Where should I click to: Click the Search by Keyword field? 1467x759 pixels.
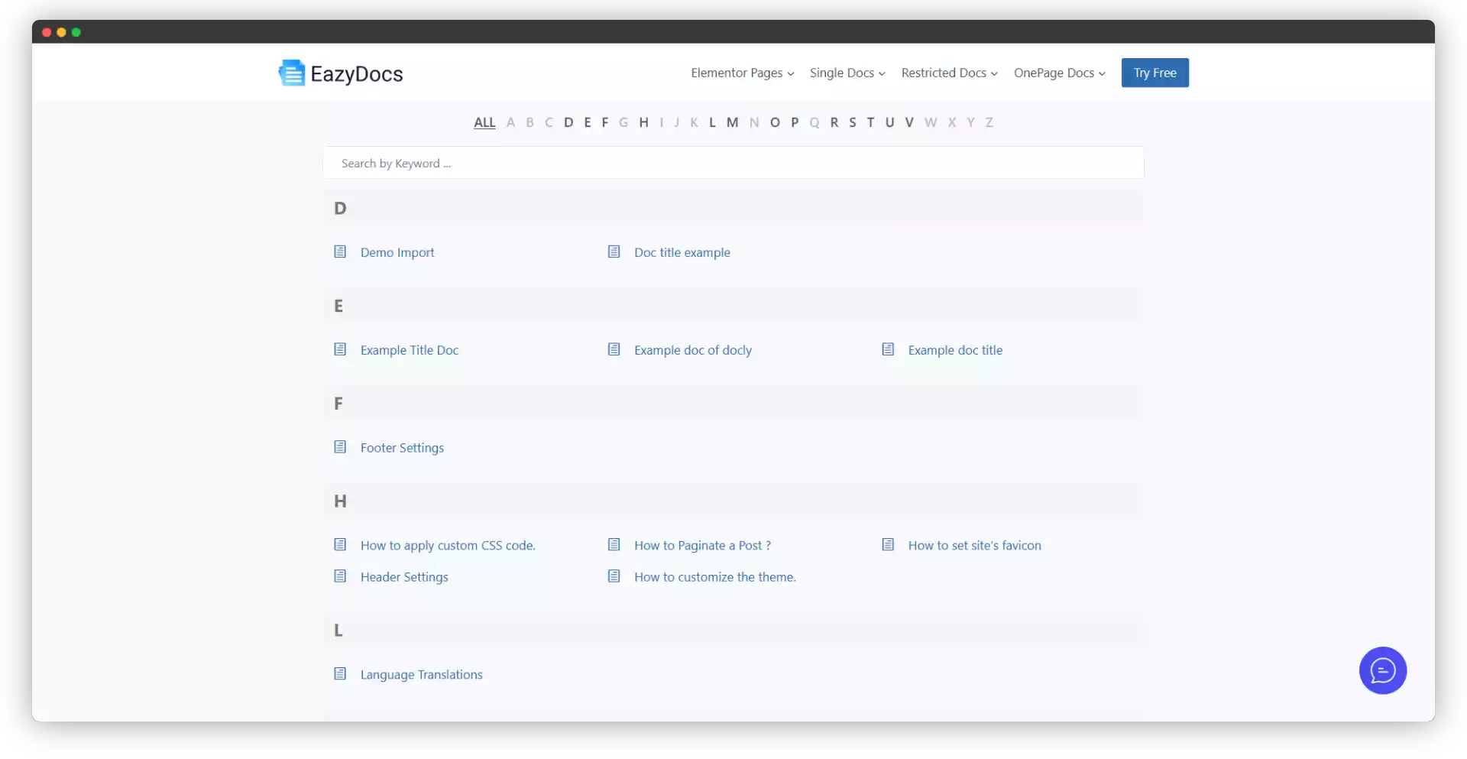tap(733, 163)
